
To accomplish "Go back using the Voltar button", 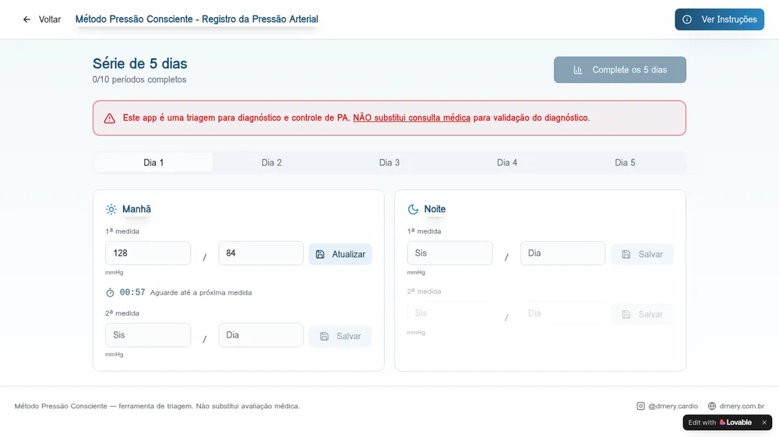I will point(42,19).
